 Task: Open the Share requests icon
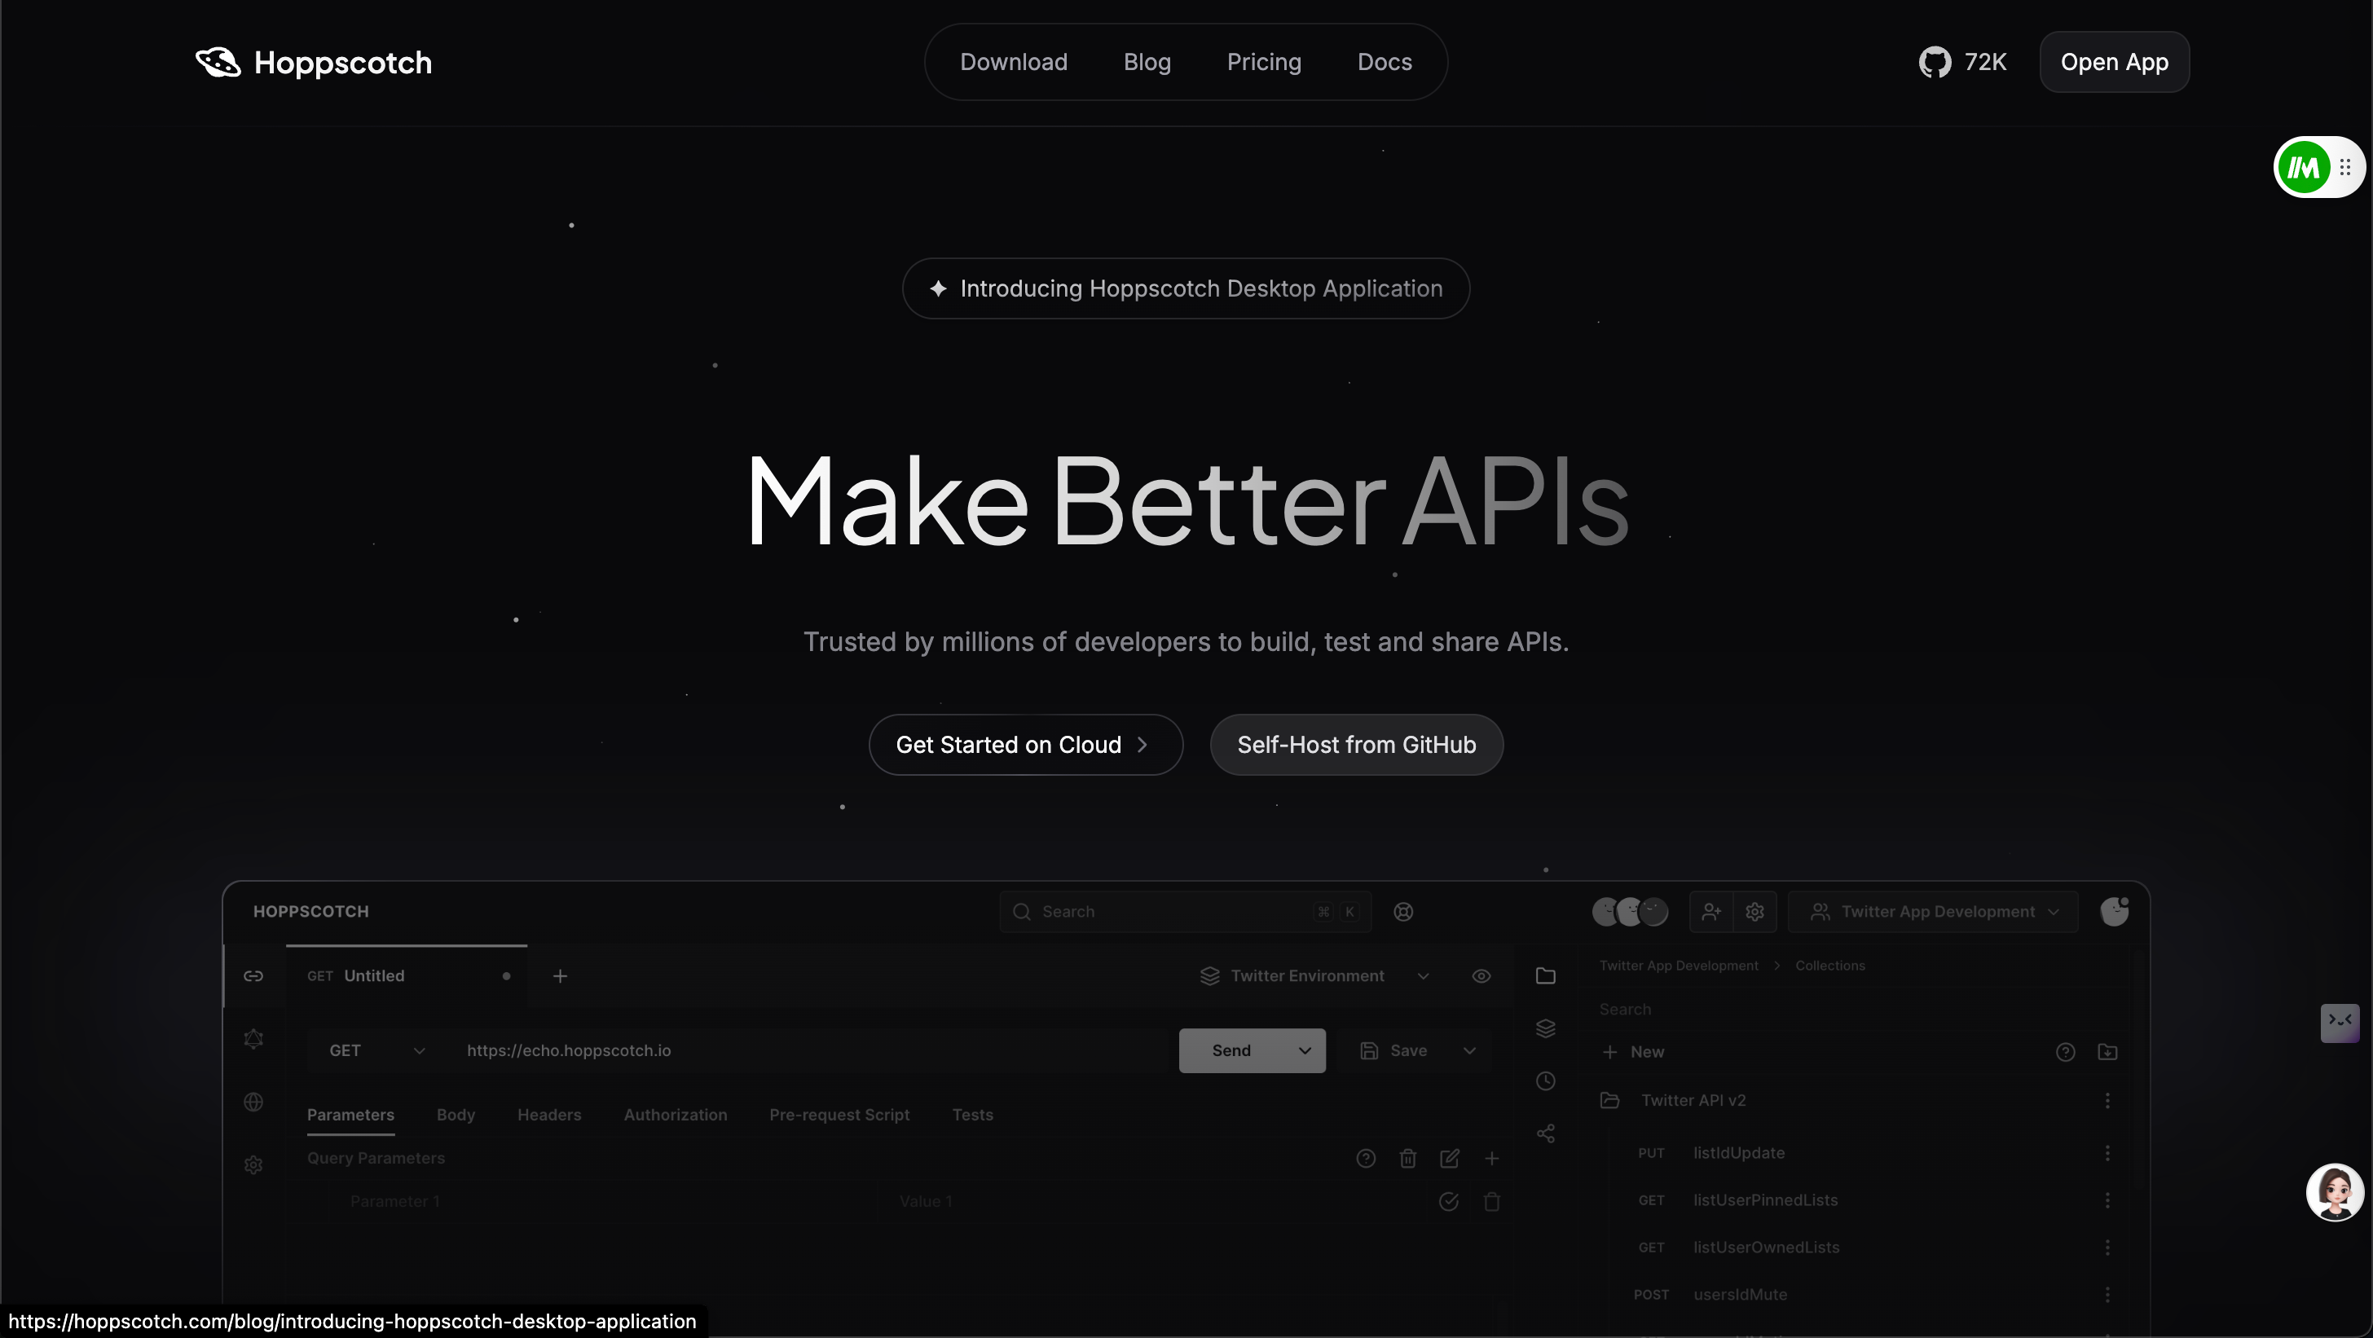[x=1546, y=1133]
